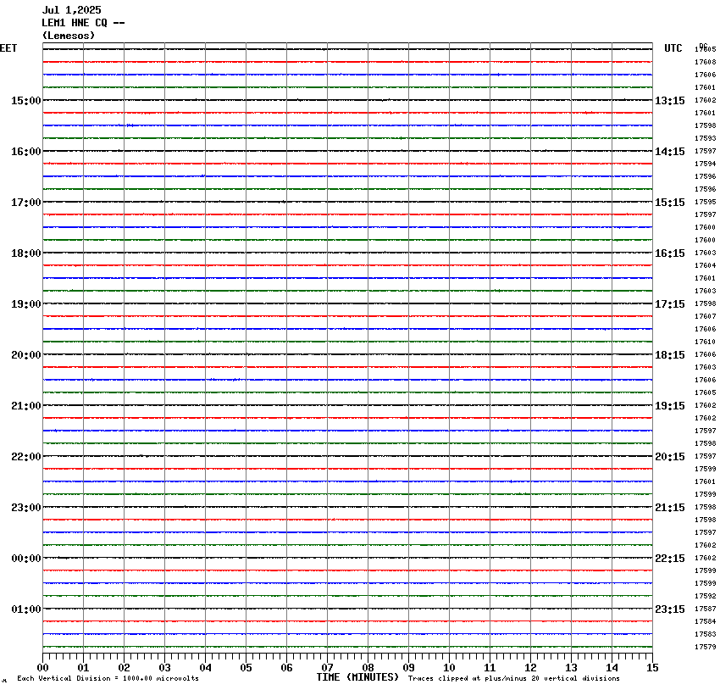Click the 13:15 UTC time label
The image size is (720, 690).
click(x=669, y=101)
